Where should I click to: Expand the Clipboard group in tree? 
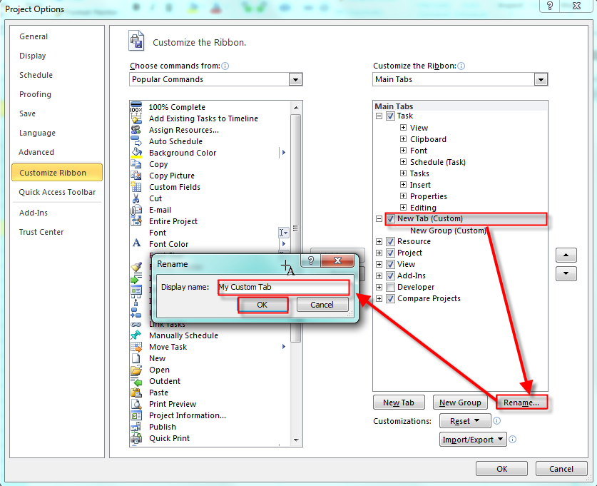pyautogui.click(x=404, y=139)
